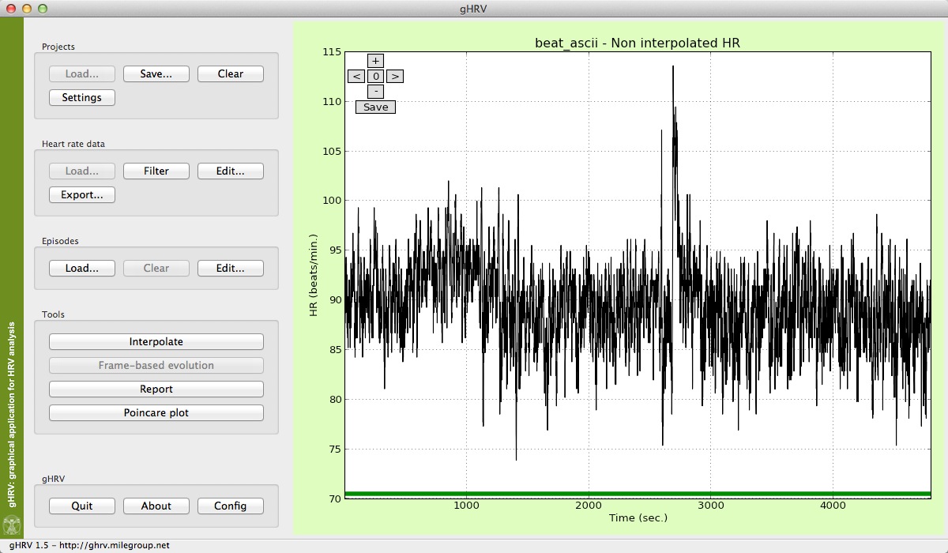This screenshot has height=553, width=948.
Task: Open Edit... for heart rate data
Action: [231, 171]
